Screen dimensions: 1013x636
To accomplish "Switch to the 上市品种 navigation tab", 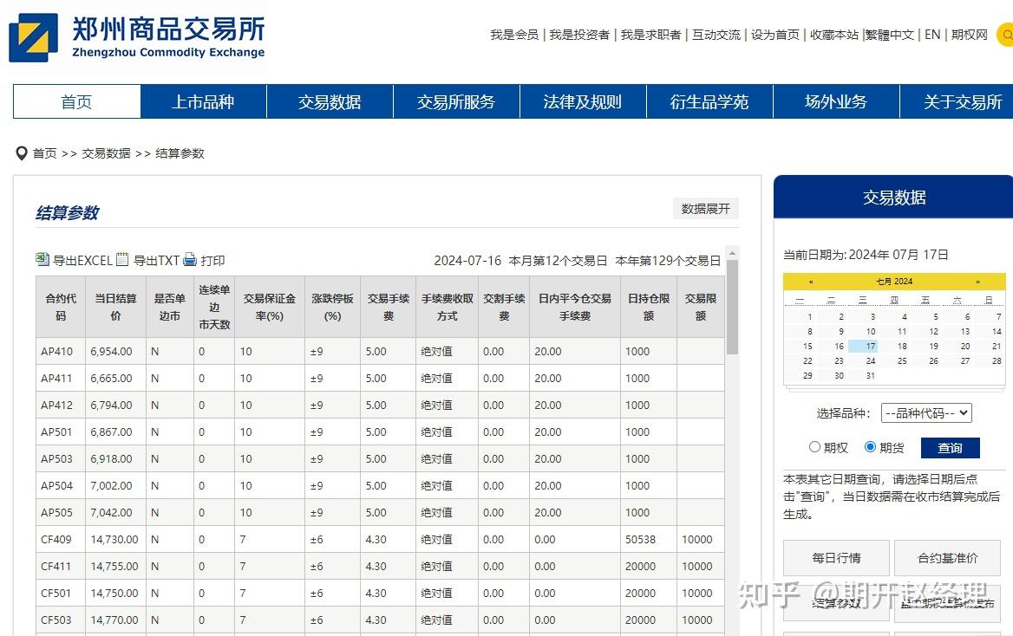I will (x=203, y=101).
